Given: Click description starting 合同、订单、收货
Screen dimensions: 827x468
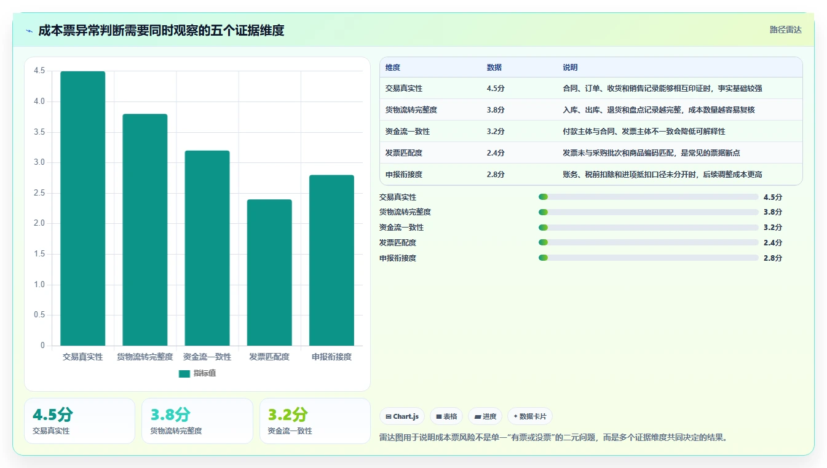Looking at the screenshot, I should click(662, 89).
